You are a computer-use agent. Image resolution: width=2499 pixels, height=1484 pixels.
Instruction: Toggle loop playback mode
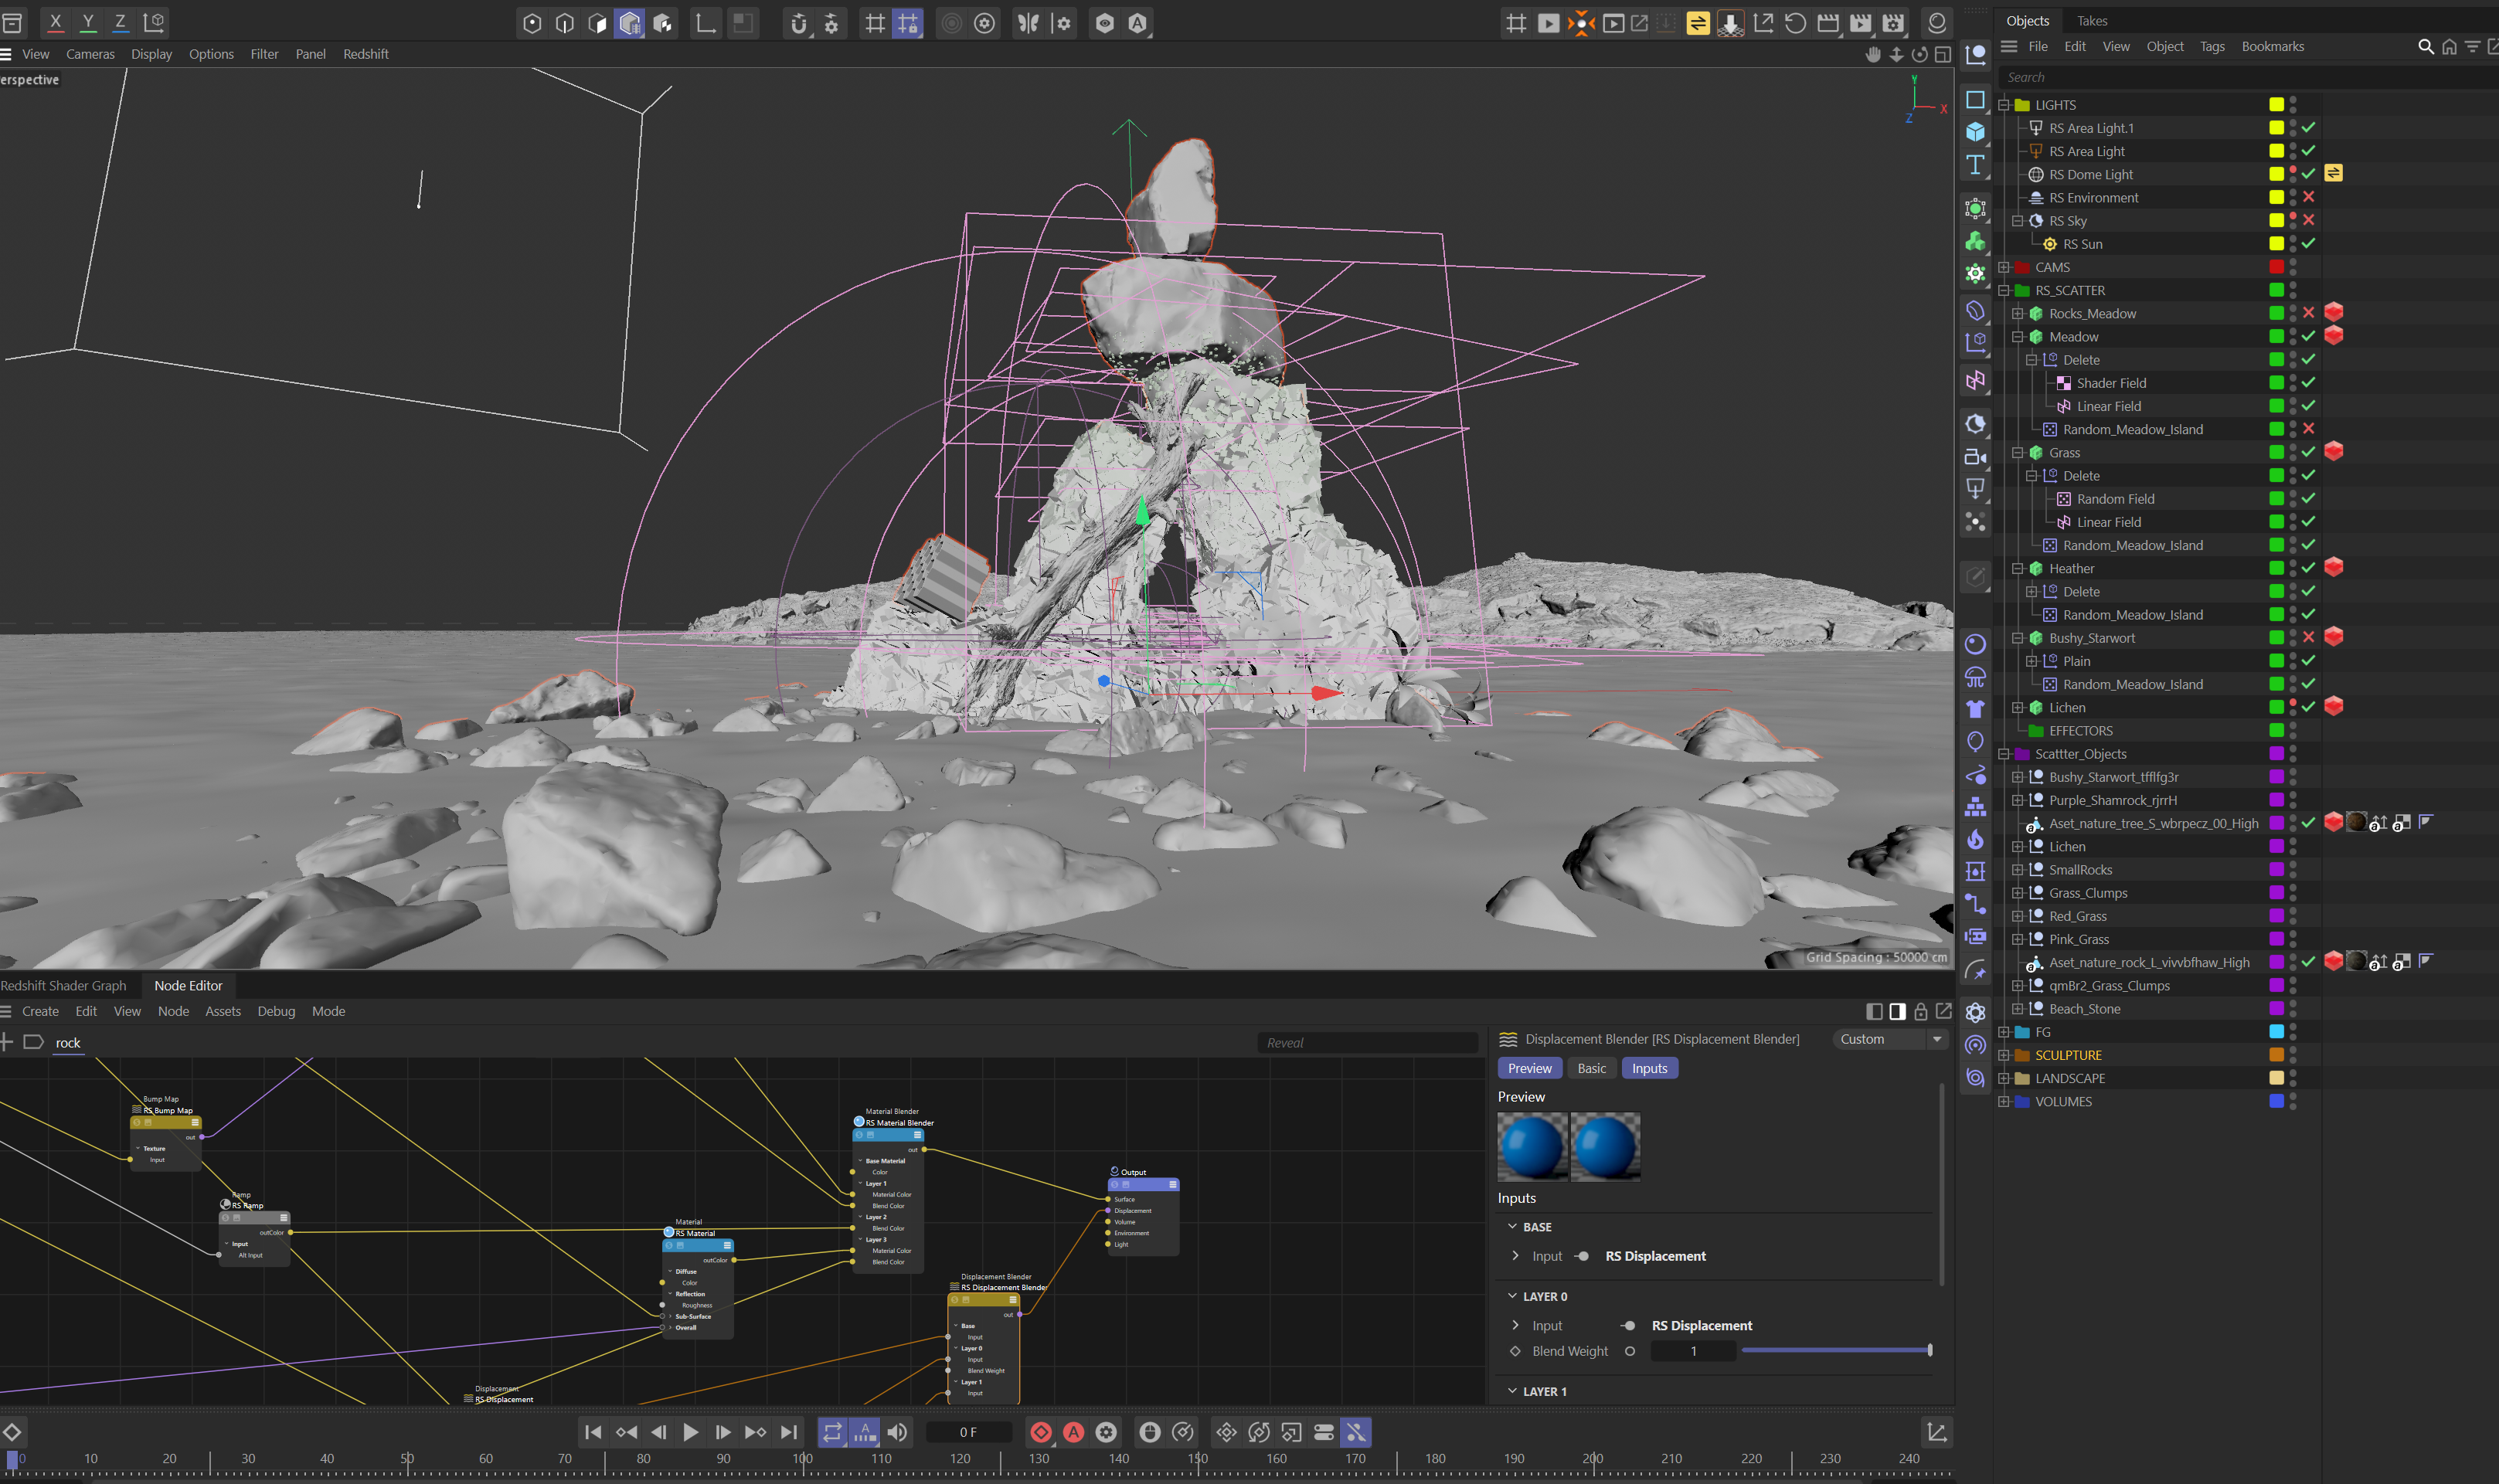(832, 1432)
